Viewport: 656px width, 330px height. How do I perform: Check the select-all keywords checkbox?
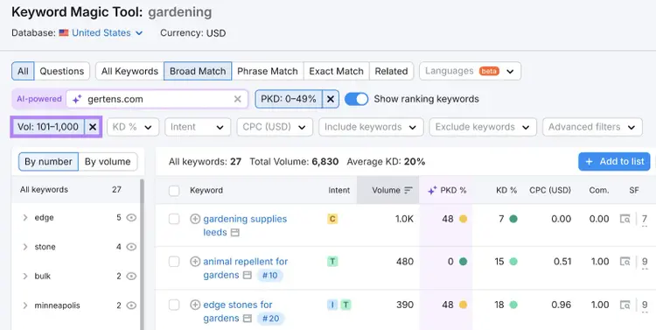[x=174, y=191]
